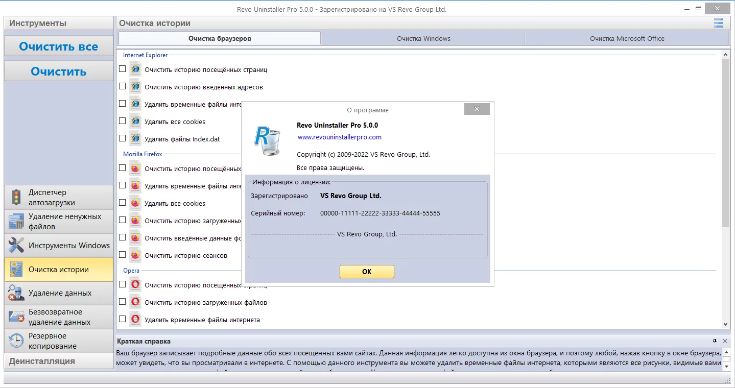Image resolution: width=735 pixels, height=388 pixels.
Task: Pin the Краткая справка panel
Action: tap(715, 341)
